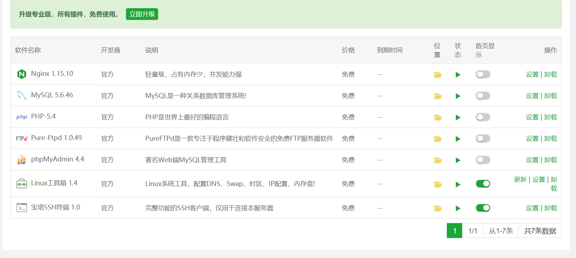
Task: Toggle homepage display for MySQL
Action: (x=483, y=96)
